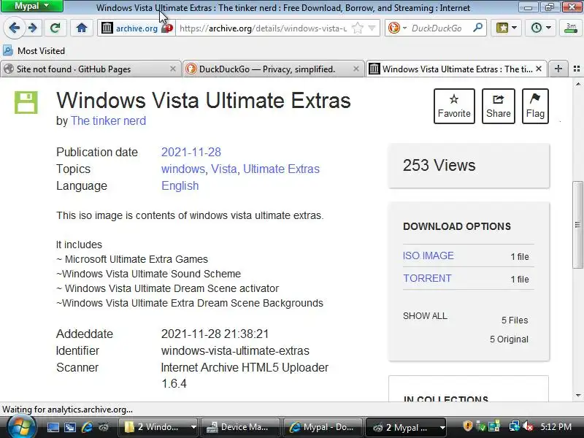Viewport: 584px width, 438px height.
Task: Click the security shield tray icon
Action: click(x=467, y=426)
